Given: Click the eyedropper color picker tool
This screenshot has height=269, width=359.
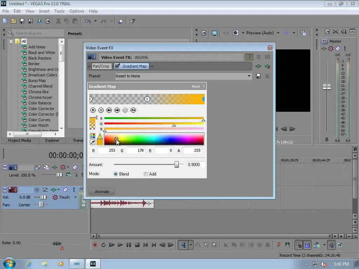Looking at the screenshot, I should click(93, 142).
